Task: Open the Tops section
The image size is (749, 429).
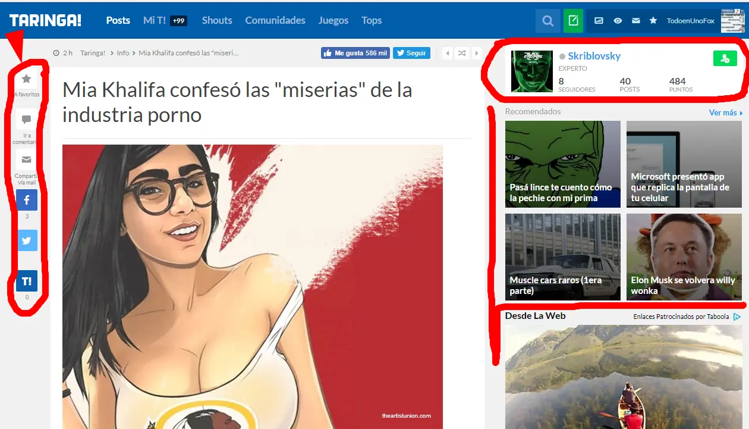Action: pos(372,20)
